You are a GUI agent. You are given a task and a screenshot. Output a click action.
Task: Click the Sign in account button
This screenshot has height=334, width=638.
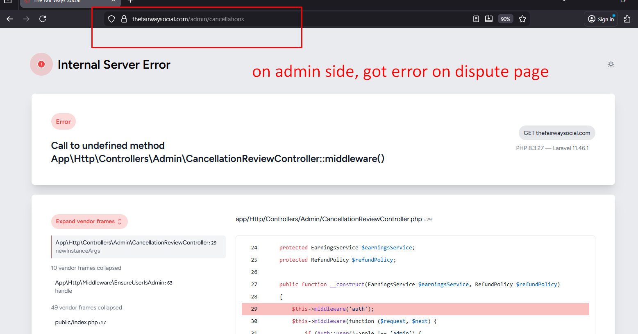point(601,19)
